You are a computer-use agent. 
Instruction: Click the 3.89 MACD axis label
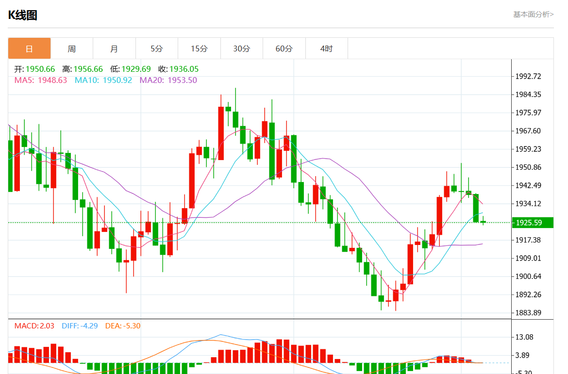tap(522, 355)
